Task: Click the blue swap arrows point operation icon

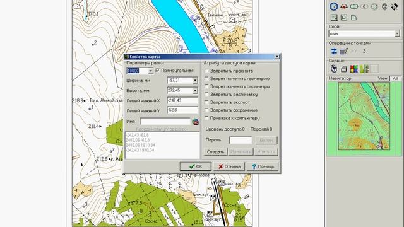Action: [334, 51]
